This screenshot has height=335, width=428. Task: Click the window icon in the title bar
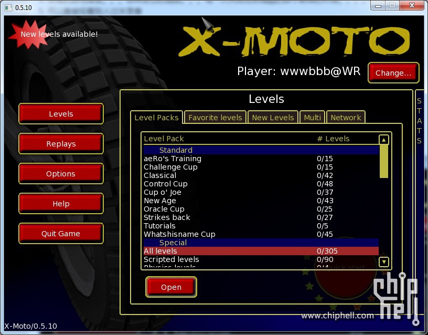(8, 7)
